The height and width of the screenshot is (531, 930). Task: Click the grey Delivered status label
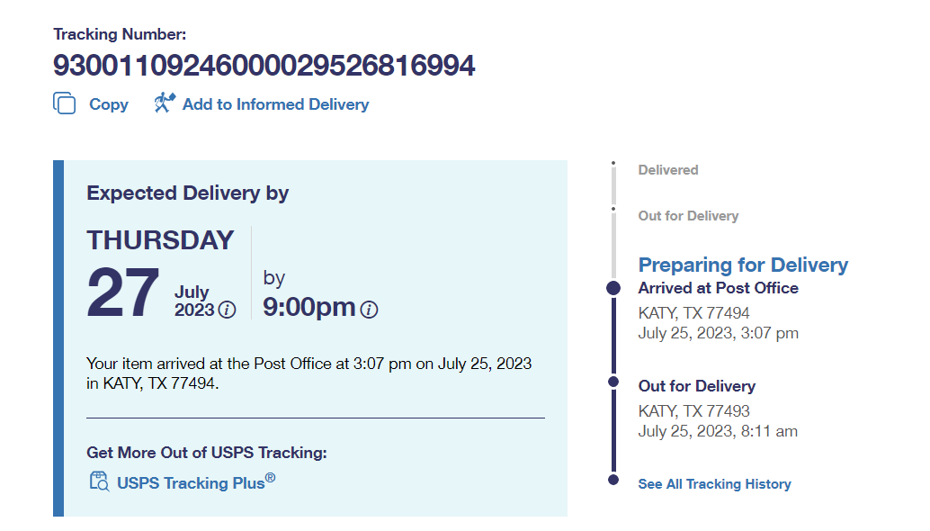click(x=668, y=170)
